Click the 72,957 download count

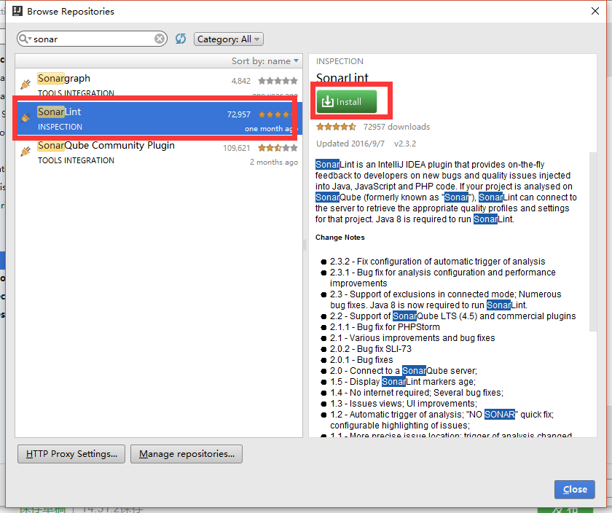click(239, 115)
